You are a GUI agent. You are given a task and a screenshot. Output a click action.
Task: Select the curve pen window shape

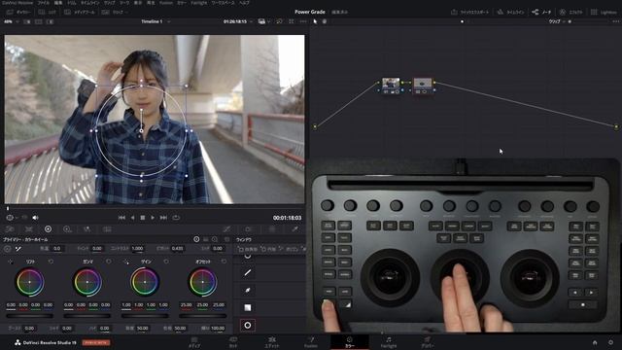click(248, 291)
